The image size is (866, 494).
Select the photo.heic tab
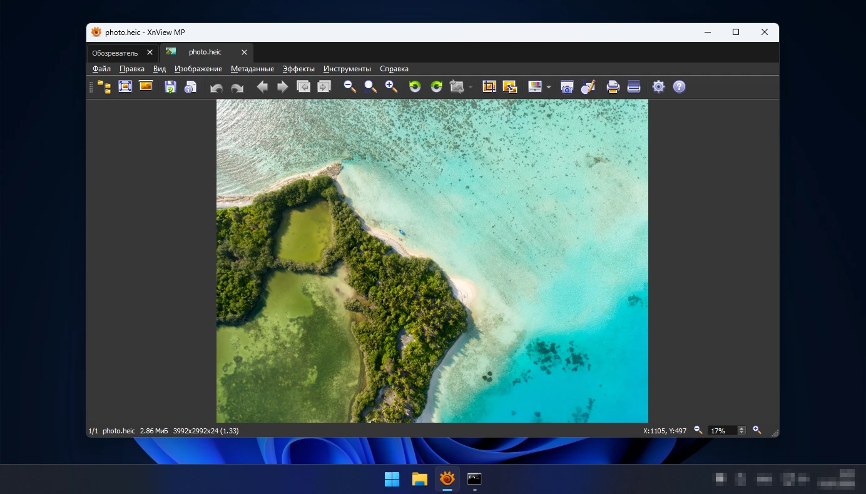205,53
